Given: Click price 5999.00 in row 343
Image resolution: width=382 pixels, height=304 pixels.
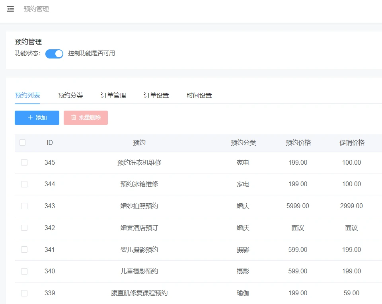Looking at the screenshot, I should [298, 206].
